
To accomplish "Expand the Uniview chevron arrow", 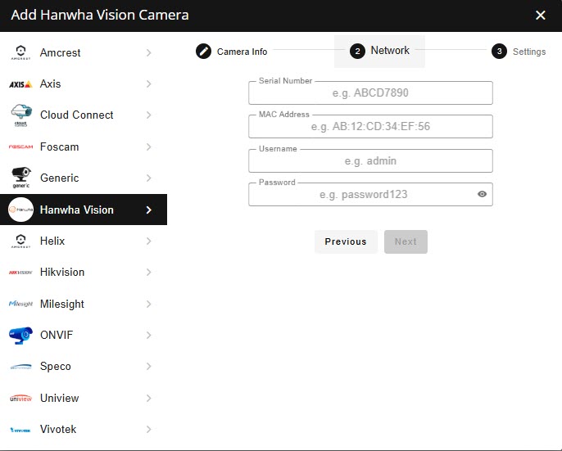I will pos(148,399).
